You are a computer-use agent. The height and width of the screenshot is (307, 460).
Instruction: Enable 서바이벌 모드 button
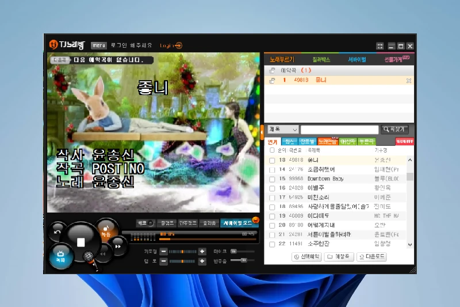pyautogui.click(x=238, y=223)
